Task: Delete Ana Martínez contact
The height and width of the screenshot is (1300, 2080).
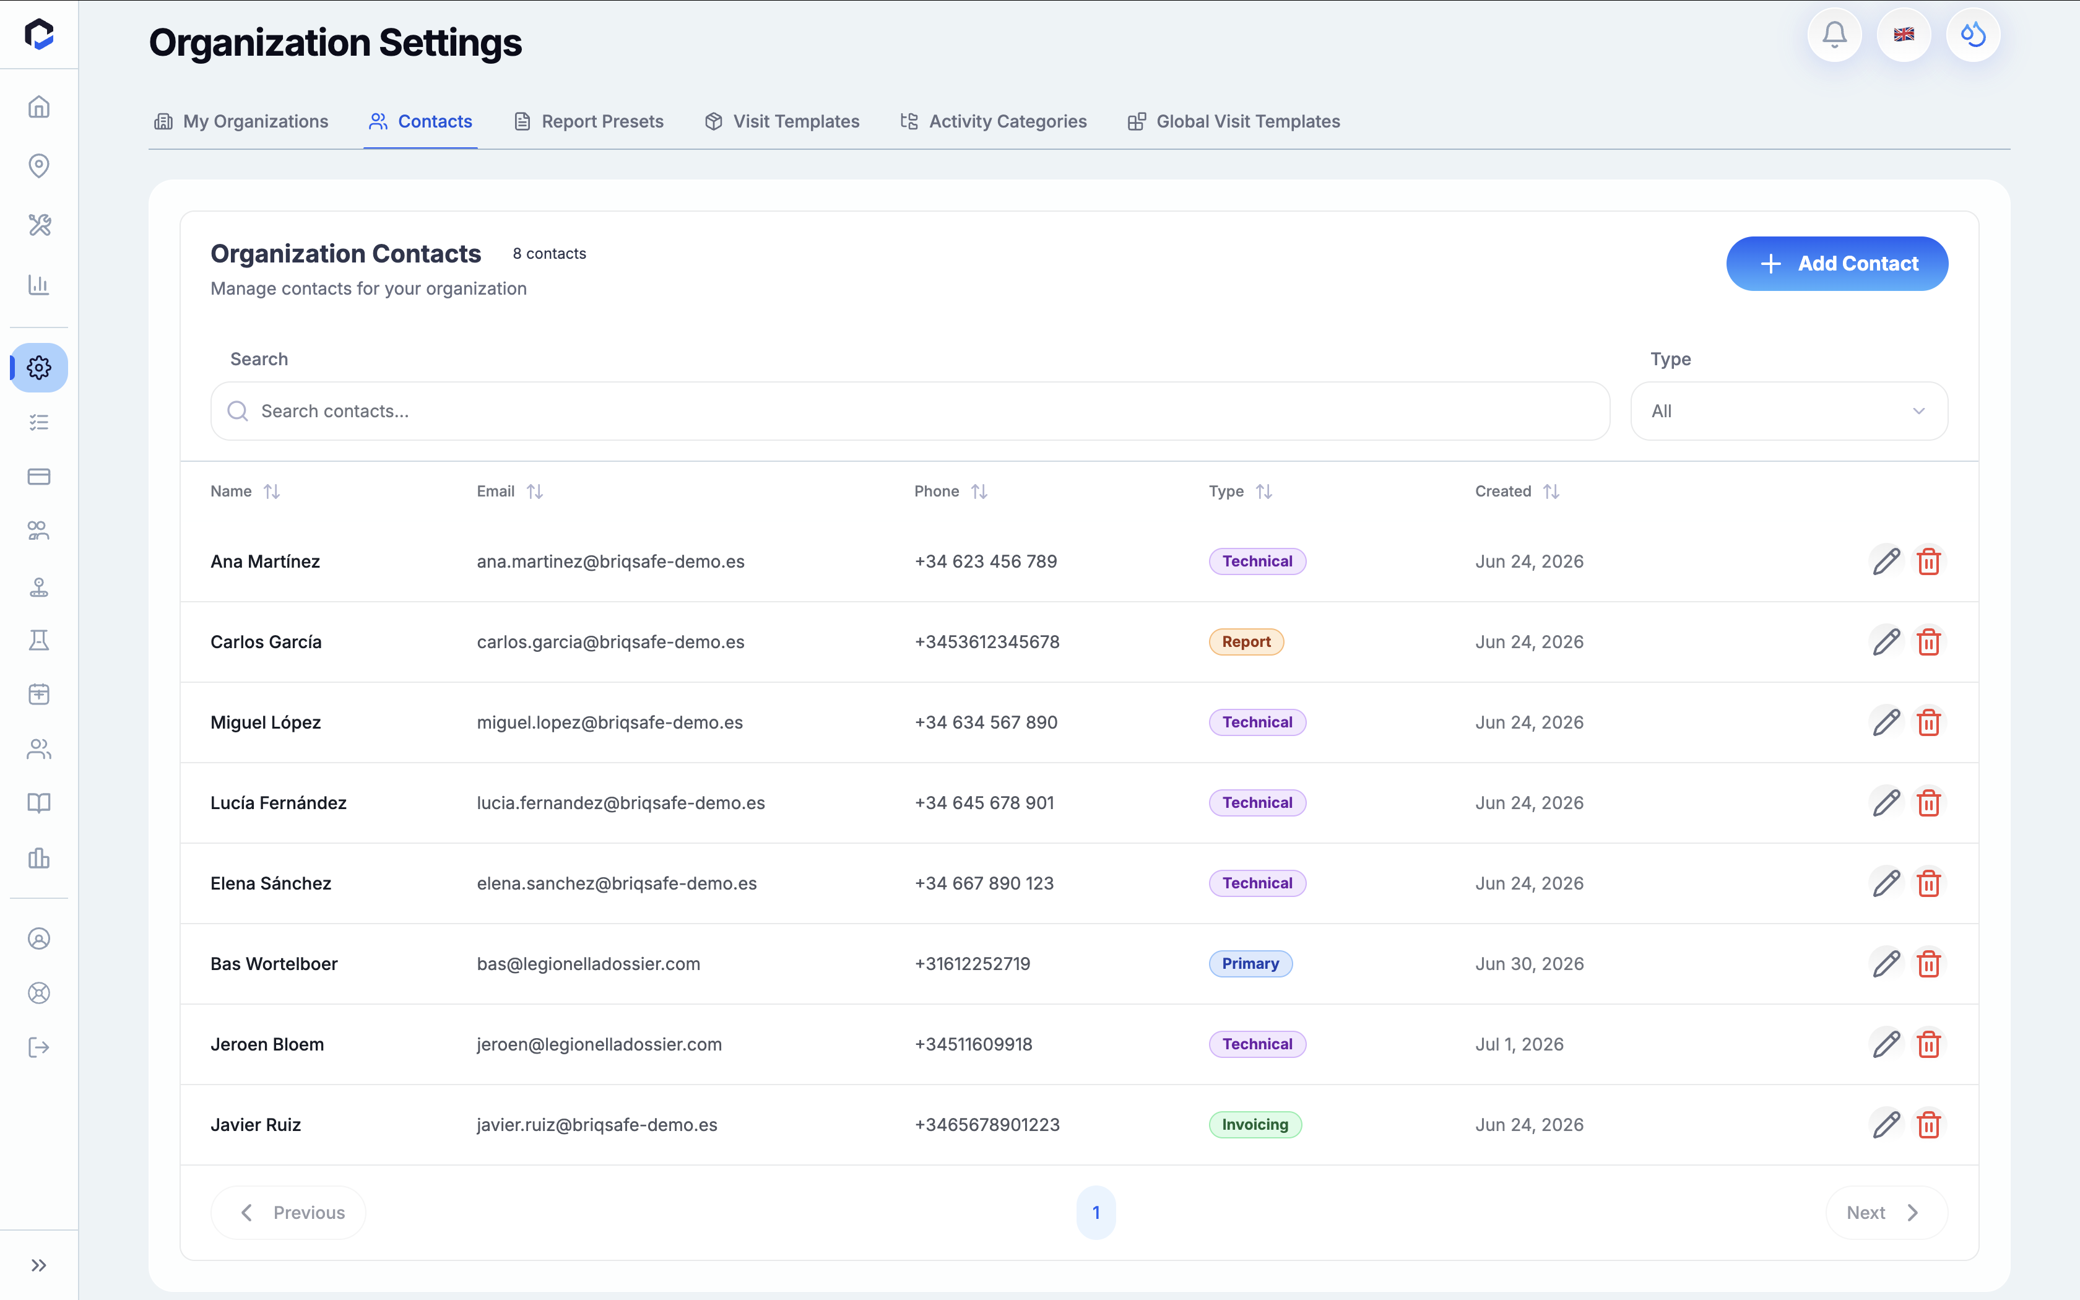Action: [x=1929, y=561]
